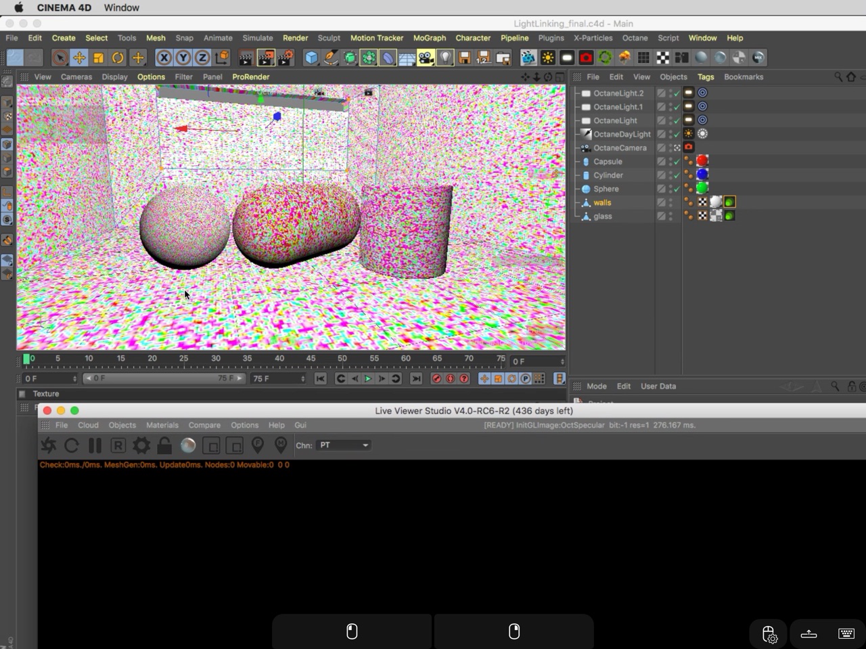Add a Camera object from toolbar

point(426,58)
